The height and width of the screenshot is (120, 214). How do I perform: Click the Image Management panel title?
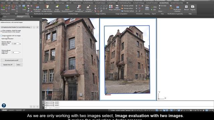(8, 19)
